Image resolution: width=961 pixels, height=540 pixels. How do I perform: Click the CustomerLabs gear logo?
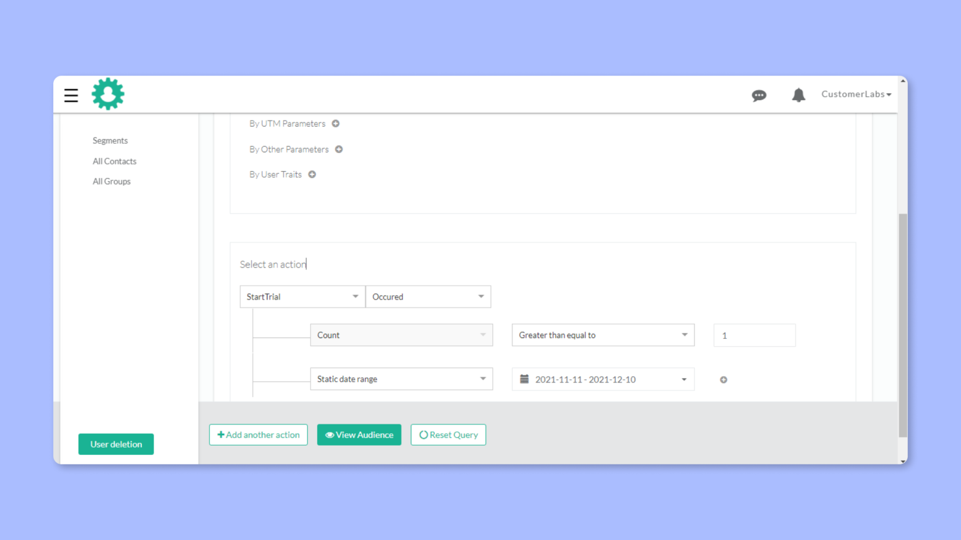[108, 94]
